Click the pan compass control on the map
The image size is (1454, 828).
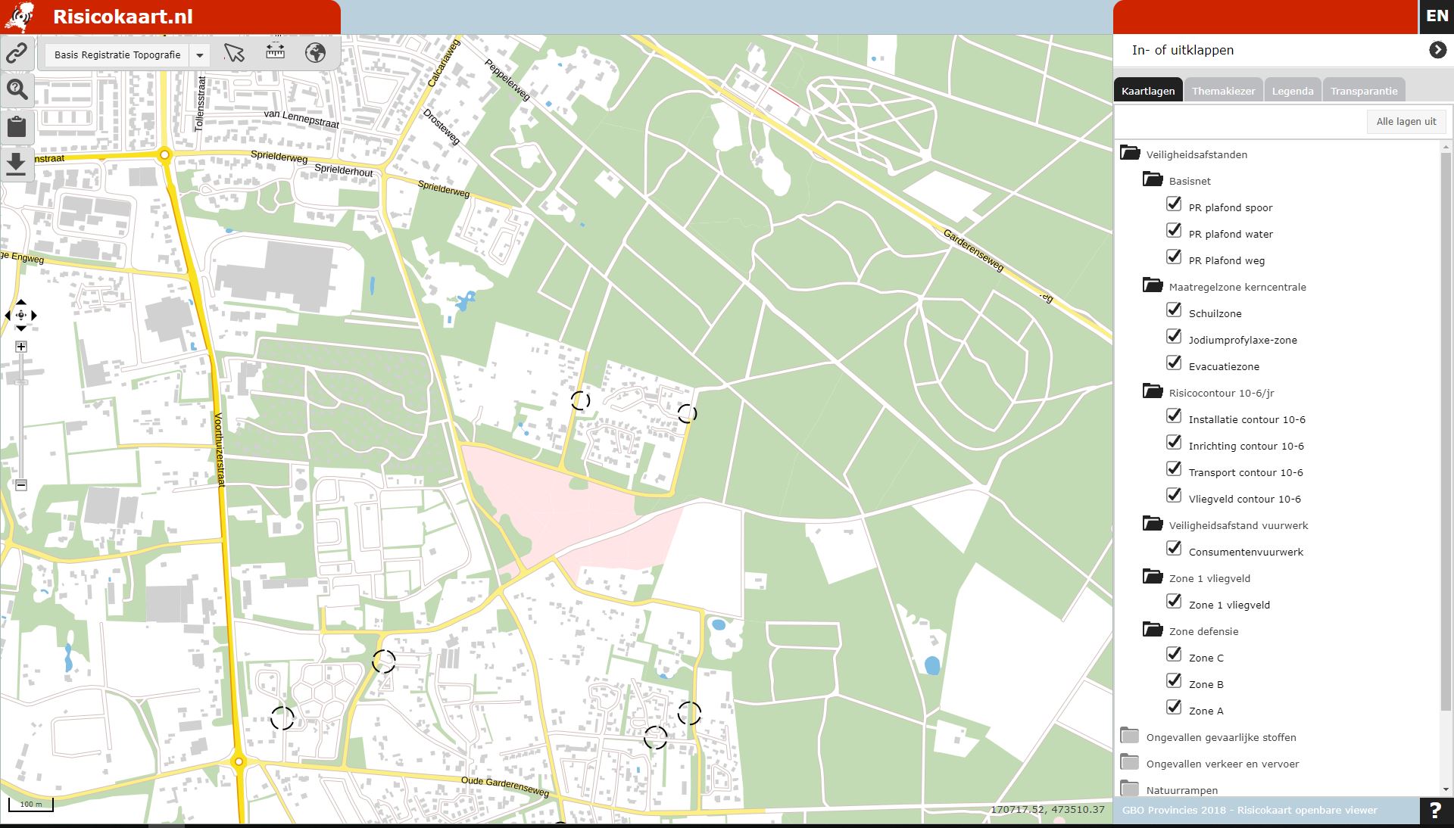[21, 316]
